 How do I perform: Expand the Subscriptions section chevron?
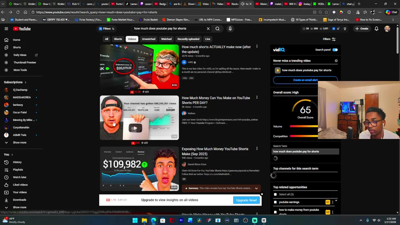tap(25, 82)
